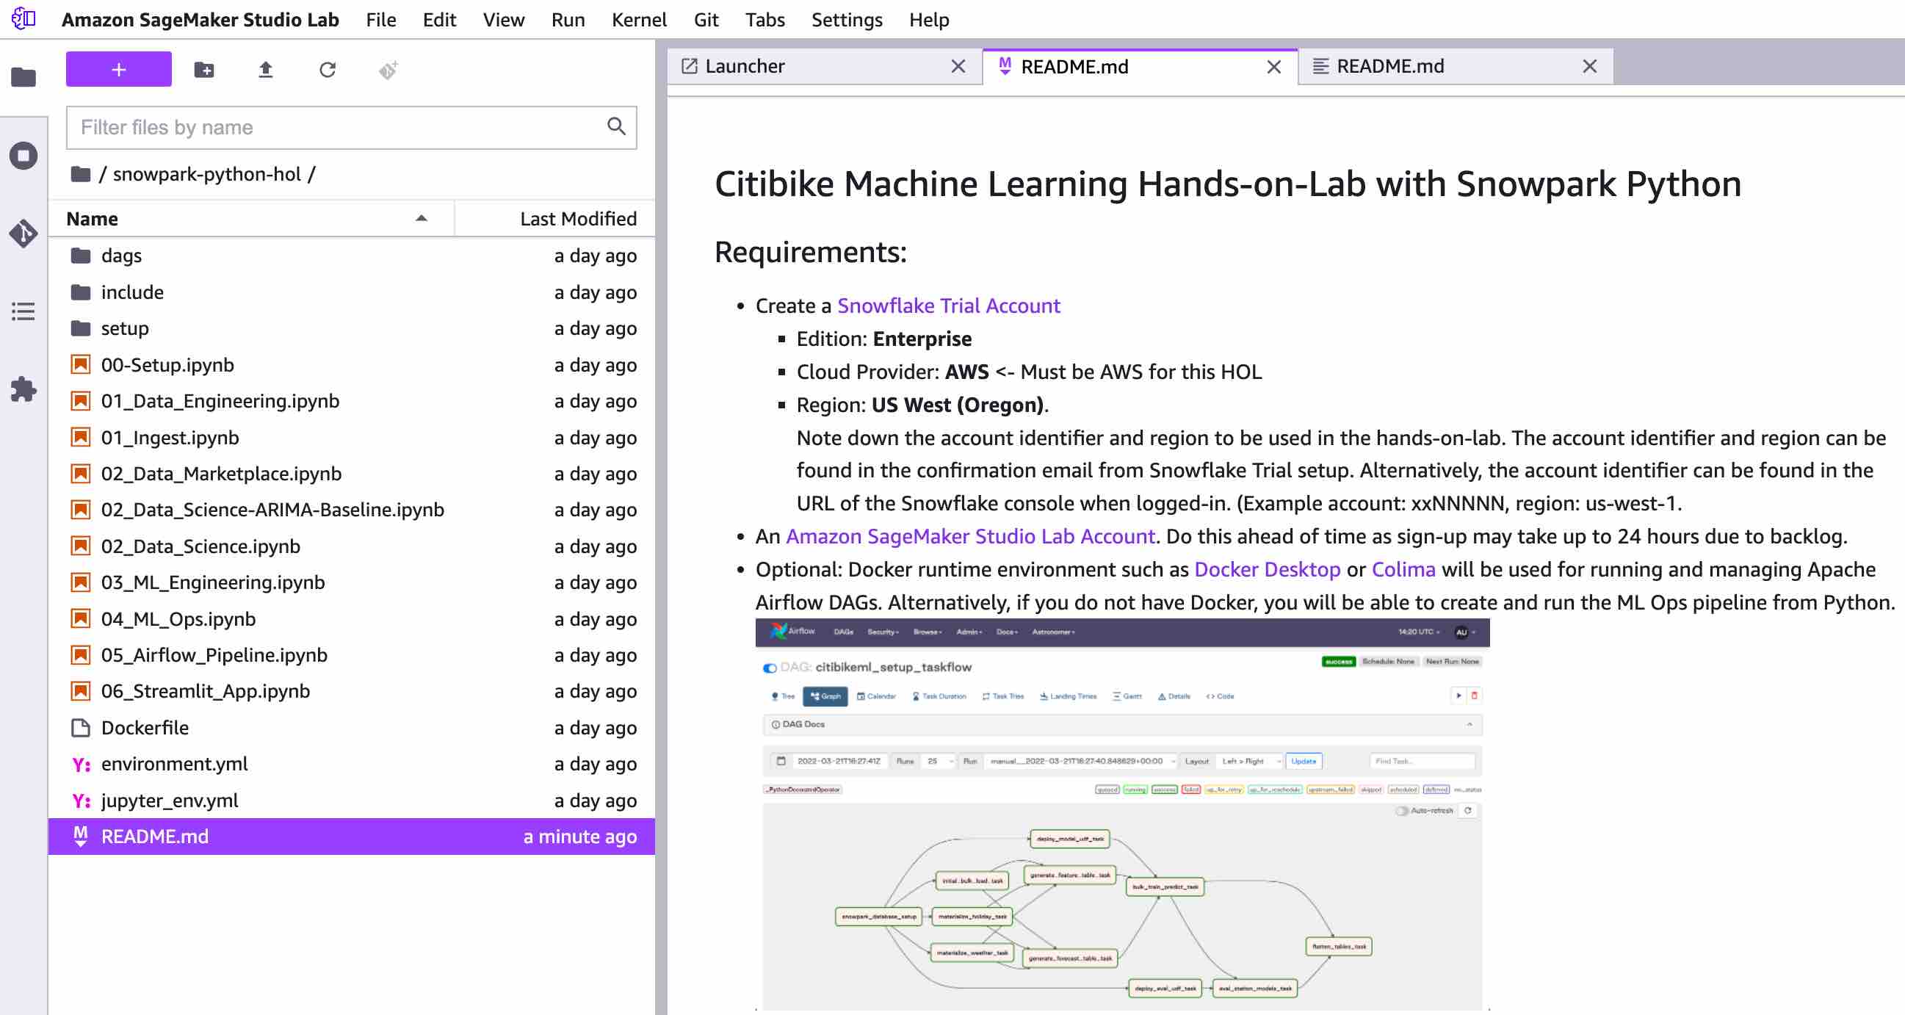This screenshot has width=1905, height=1015.
Task: Follow the Snowflake Trial Account link
Action: click(948, 306)
